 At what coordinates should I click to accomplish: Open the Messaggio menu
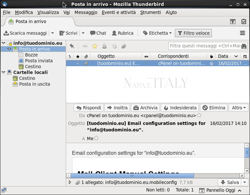(86, 12)
